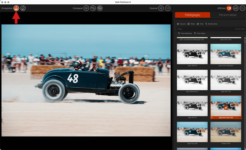
Task: Open the Filtrer dropdown
Action: (x=191, y=24)
